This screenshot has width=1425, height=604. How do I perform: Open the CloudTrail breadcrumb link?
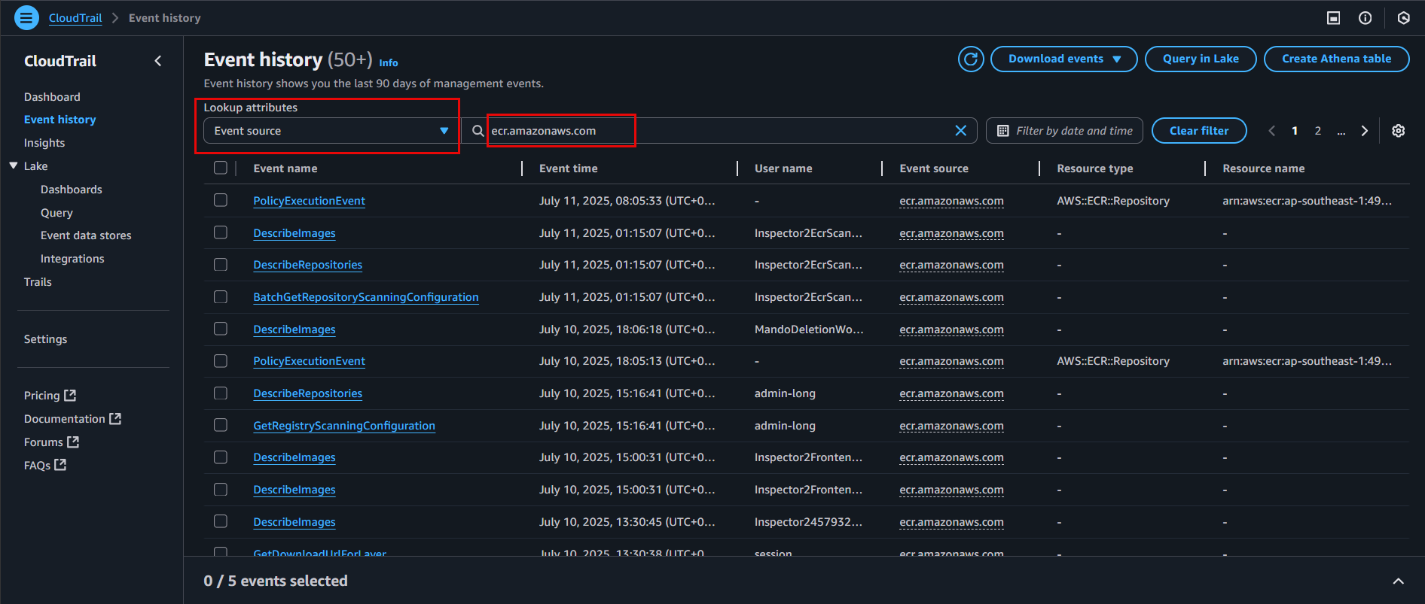[75, 18]
